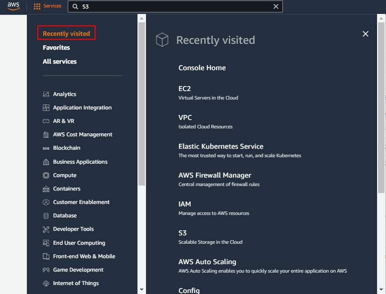Open the VPC service link
This screenshot has height=294, width=386.
[x=185, y=117]
